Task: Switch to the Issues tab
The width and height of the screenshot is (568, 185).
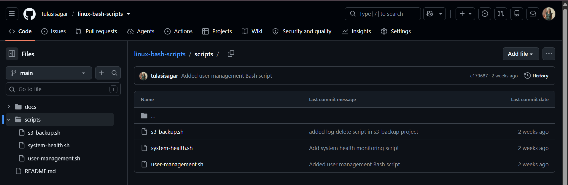Action: [53, 31]
